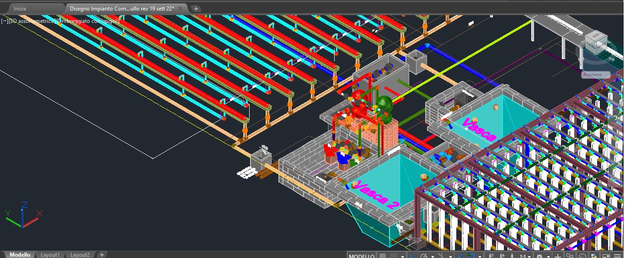Click the object snap tracking icon

[461, 256]
